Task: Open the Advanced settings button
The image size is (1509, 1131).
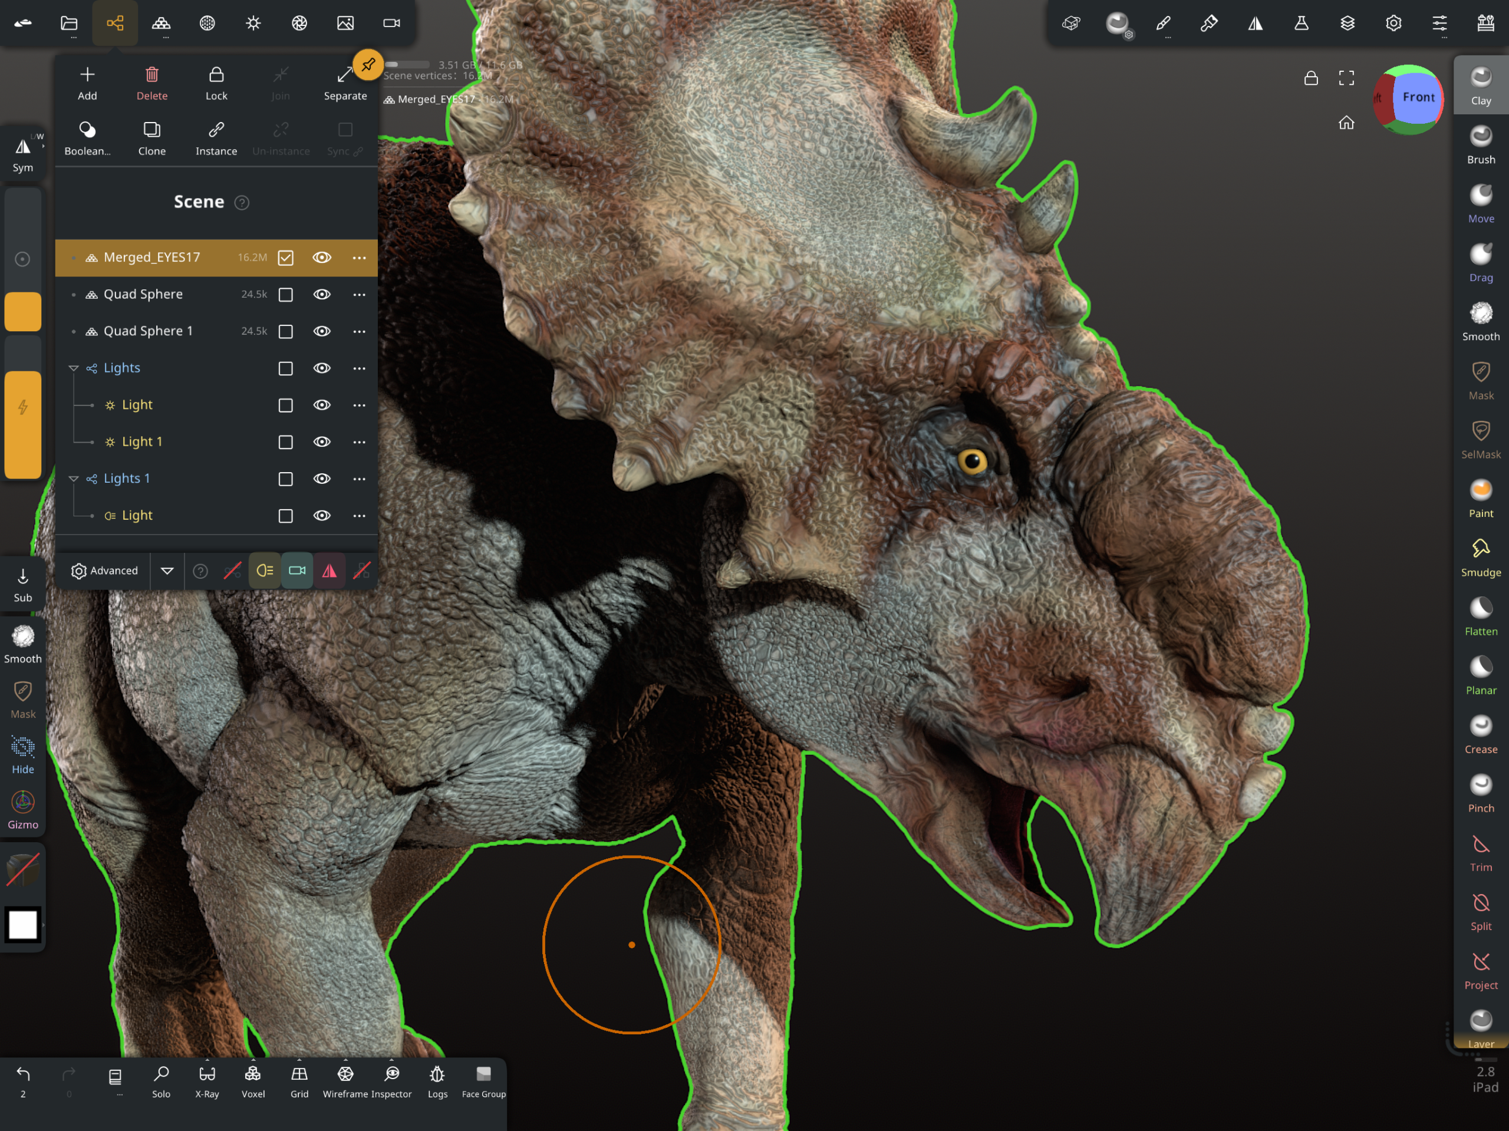Action: (x=104, y=571)
